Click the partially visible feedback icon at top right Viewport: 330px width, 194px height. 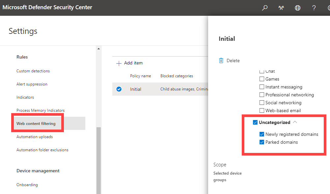click(x=328, y=8)
